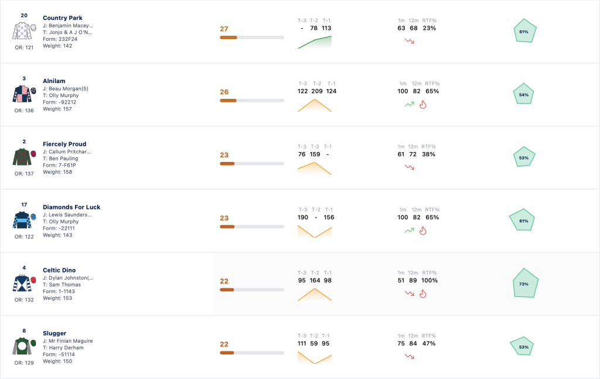The image size is (600, 379).
Task: Click the green upward trend arrow for Diamonds For Luck
Action: click(x=410, y=230)
